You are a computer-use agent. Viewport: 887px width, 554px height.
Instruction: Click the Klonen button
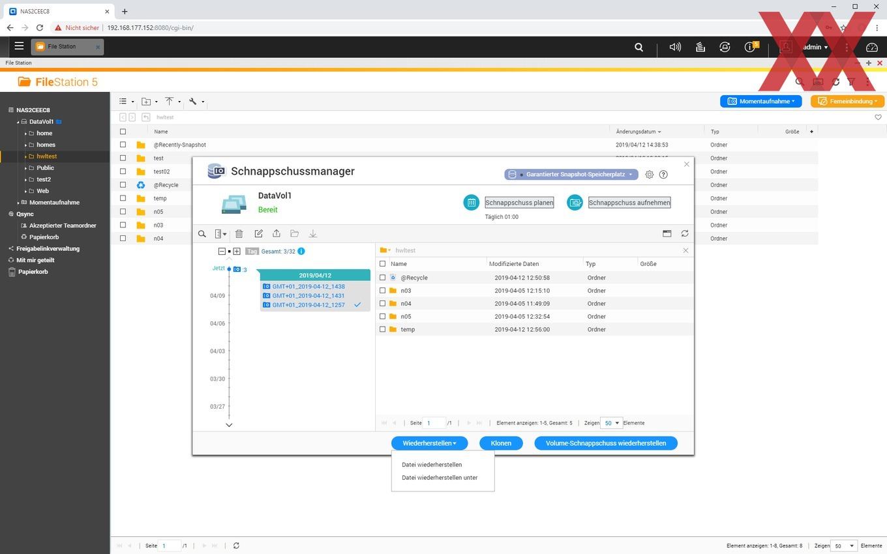pos(501,443)
